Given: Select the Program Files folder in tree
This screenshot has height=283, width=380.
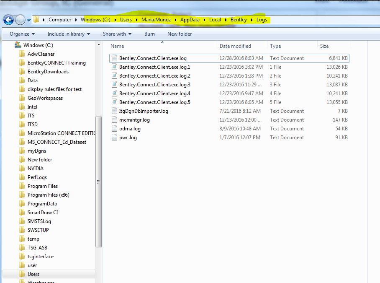Looking at the screenshot, I should coord(43,186).
